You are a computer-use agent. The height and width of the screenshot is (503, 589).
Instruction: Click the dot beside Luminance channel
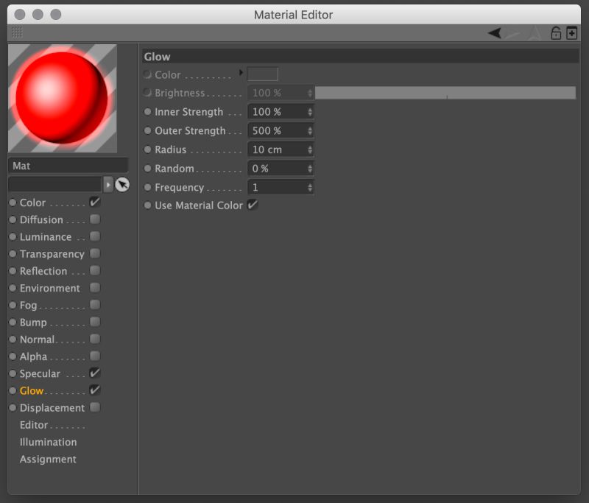coord(13,236)
